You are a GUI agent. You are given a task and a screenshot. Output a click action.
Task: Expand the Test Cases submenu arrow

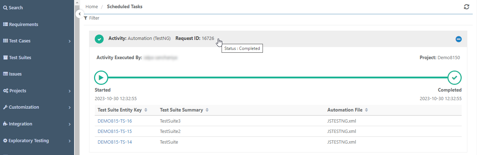point(69,41)
